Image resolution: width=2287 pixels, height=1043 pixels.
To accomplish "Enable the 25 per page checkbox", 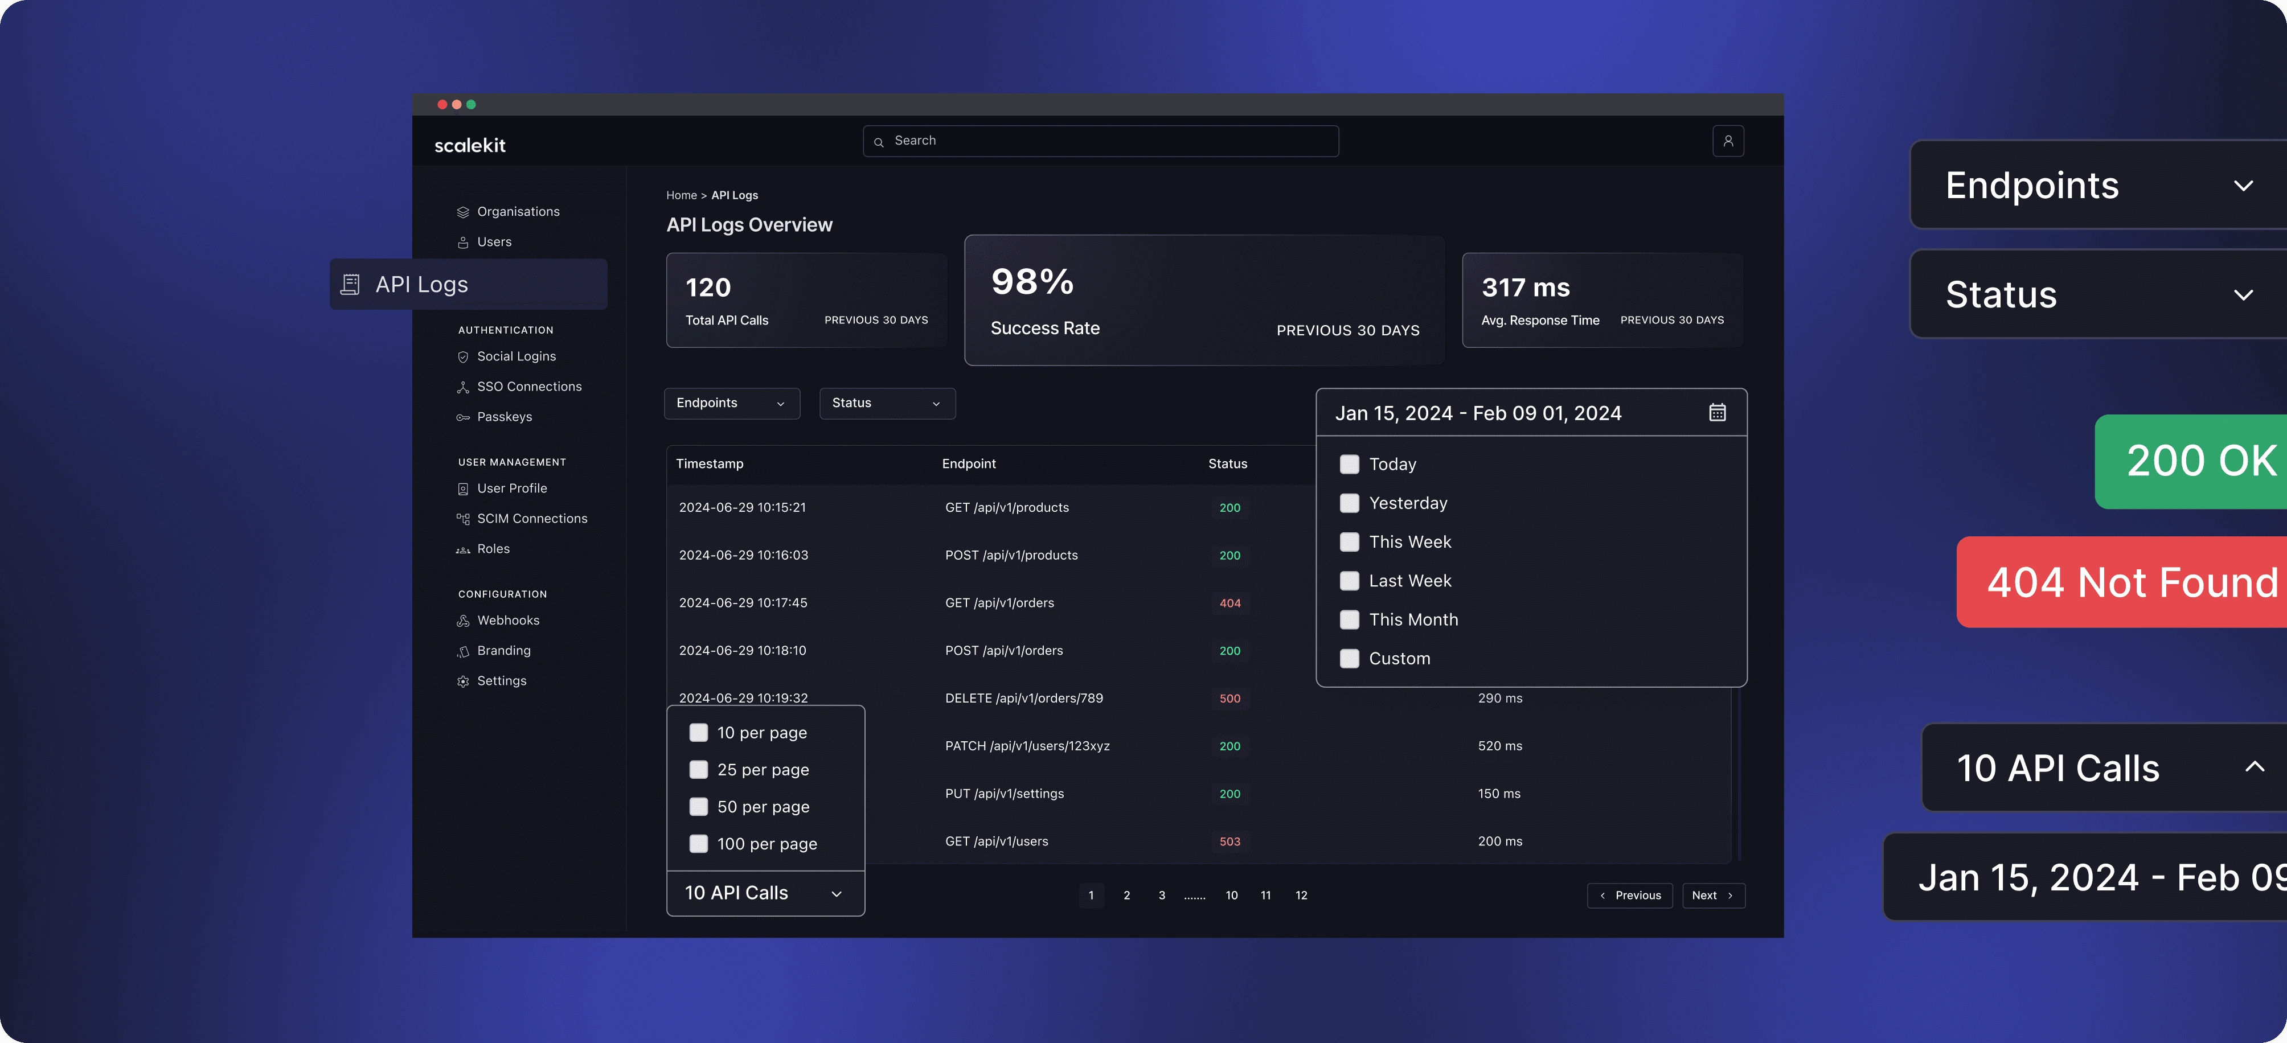I will pyautogui.click(x=699, y=770).
